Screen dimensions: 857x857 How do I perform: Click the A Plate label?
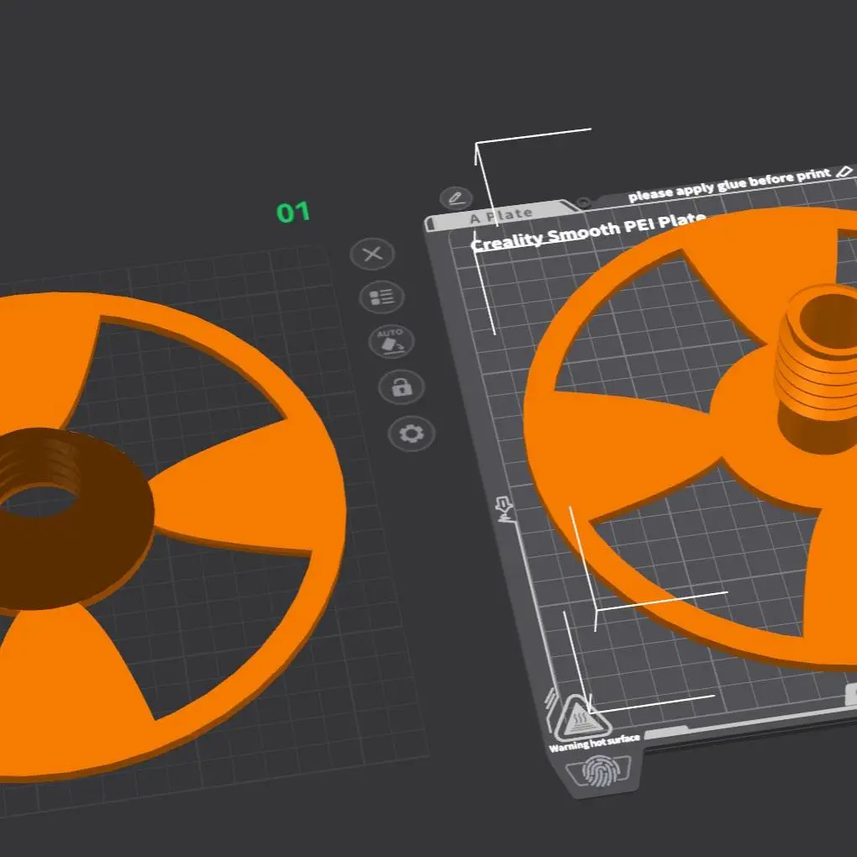[x=502, y=216]
